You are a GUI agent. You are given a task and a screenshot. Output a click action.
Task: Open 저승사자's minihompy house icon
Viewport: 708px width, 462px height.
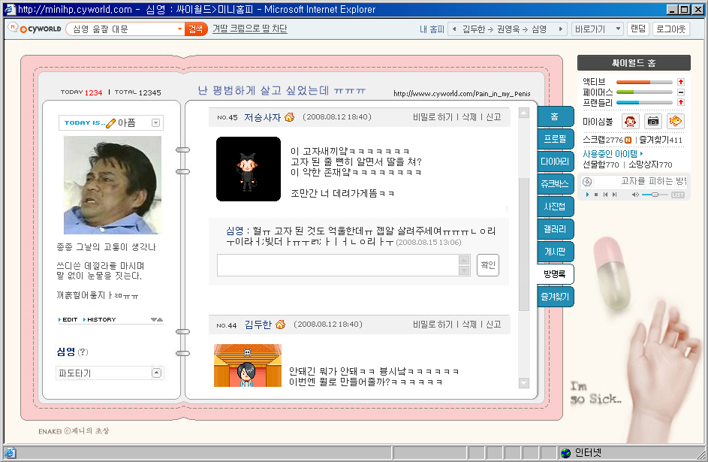pos(289,117)
